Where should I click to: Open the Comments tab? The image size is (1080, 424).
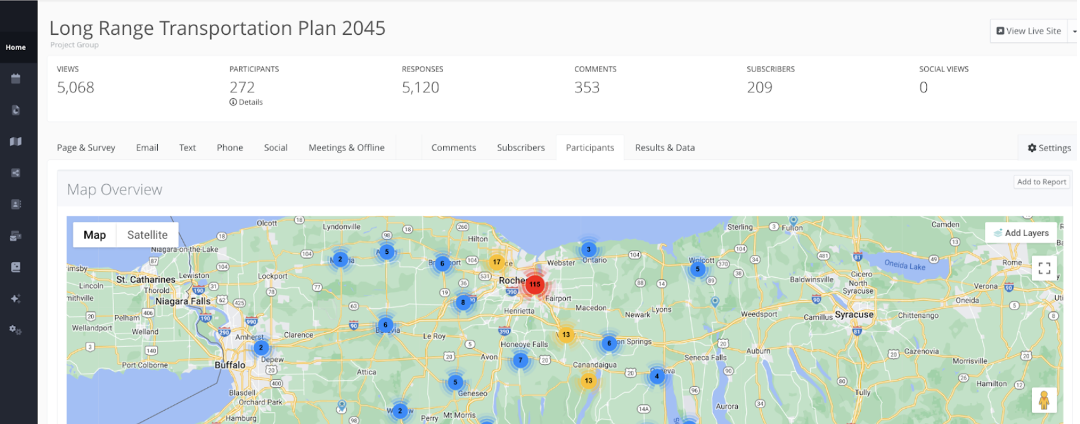coord(453,147)
